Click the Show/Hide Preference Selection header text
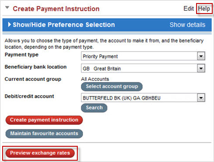This screenshot has width=214, height=162. point(64,25)
